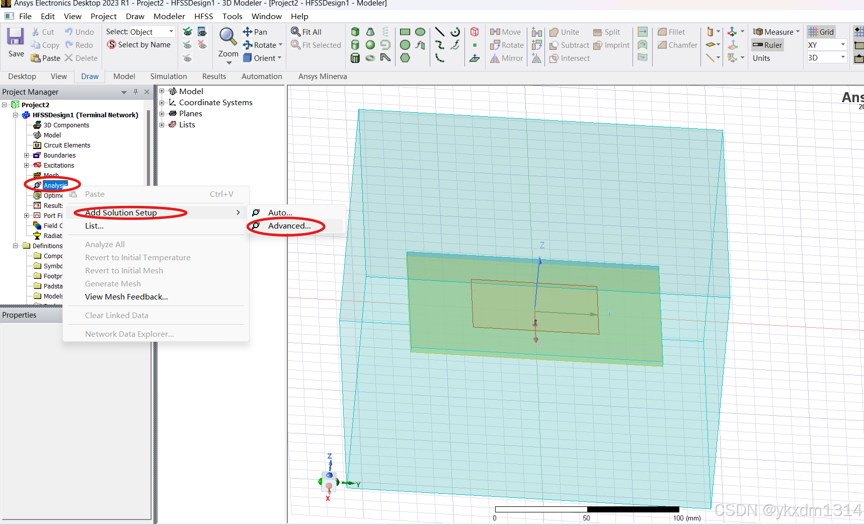Draw an ellipse sheet

pos(420,32)
